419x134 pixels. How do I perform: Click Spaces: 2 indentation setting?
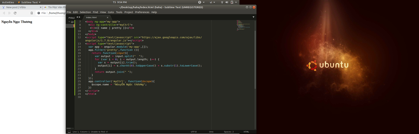coord(229,132)
